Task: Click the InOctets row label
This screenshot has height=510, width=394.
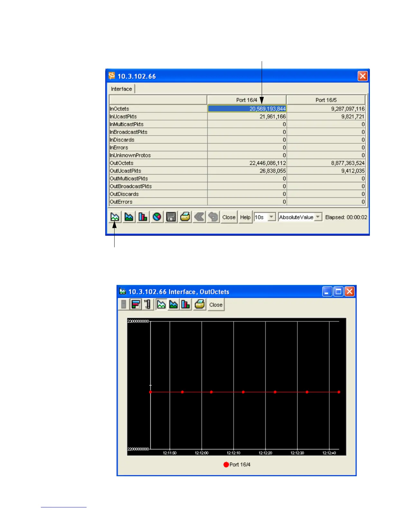Action: coord(119,109)
